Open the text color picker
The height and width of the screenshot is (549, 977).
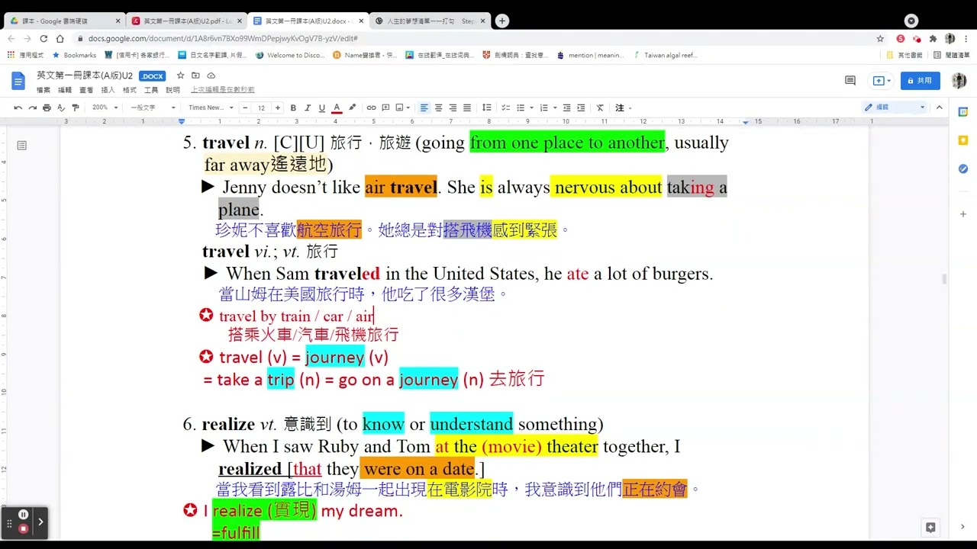[x=337, y=108]
